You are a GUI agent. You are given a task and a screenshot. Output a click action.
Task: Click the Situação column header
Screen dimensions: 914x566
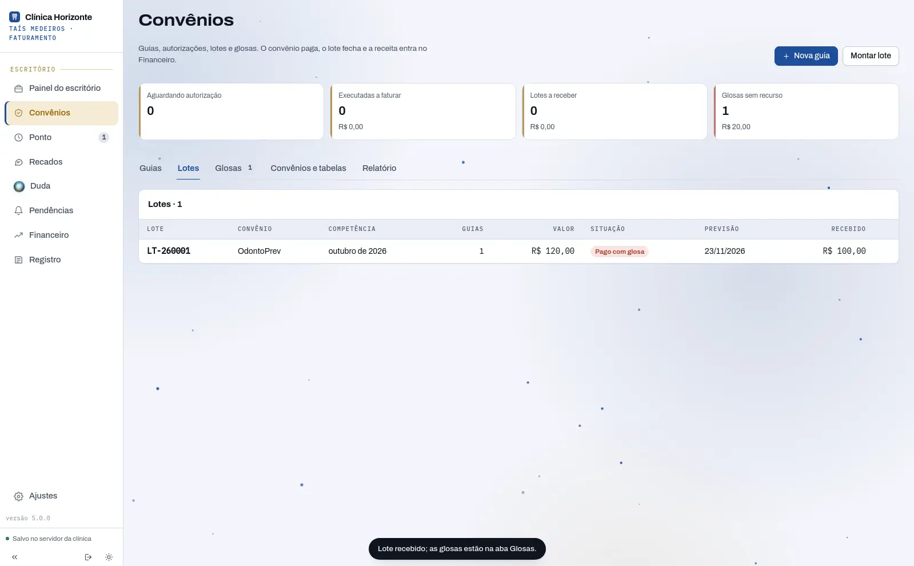608,229
